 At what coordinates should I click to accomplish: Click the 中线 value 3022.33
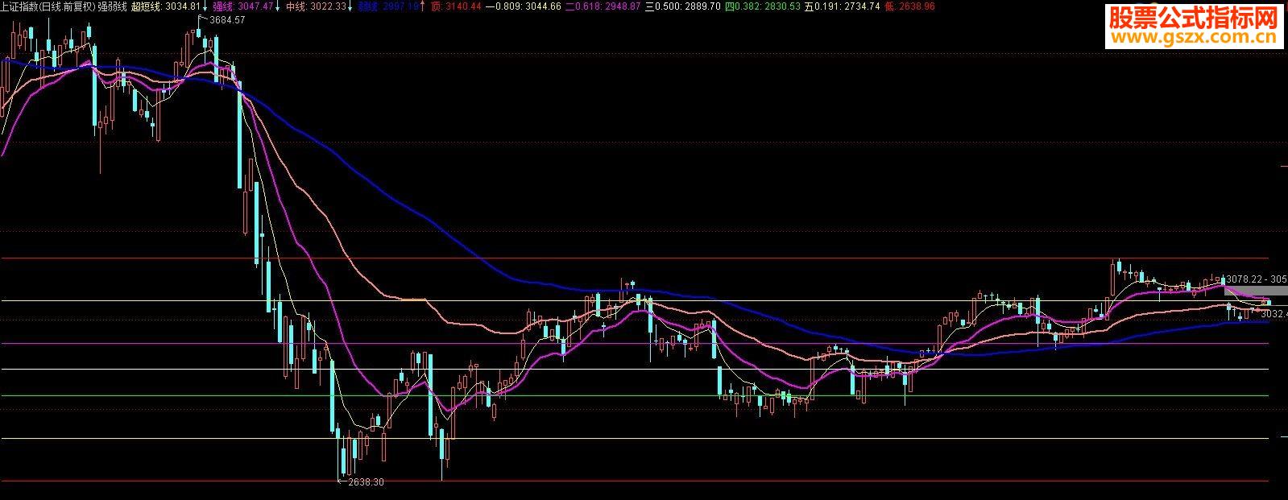[x=330, y=6]
